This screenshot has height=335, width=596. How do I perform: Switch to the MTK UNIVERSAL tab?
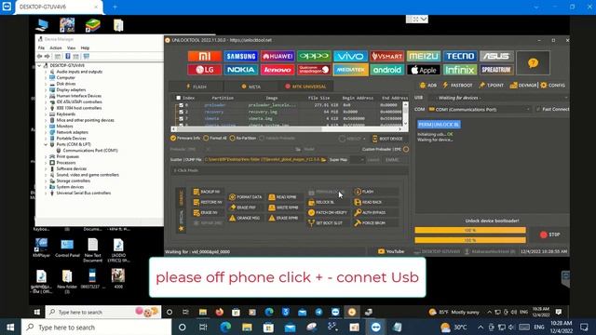click(x=305, y=87)
